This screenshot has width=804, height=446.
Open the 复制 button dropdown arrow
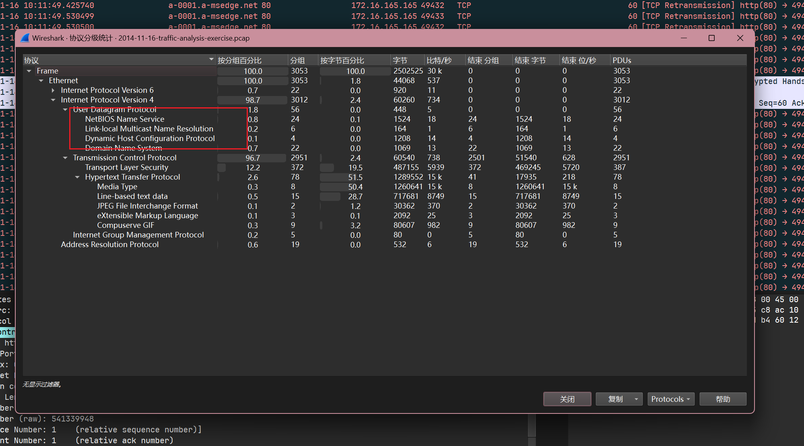(636, 399)
